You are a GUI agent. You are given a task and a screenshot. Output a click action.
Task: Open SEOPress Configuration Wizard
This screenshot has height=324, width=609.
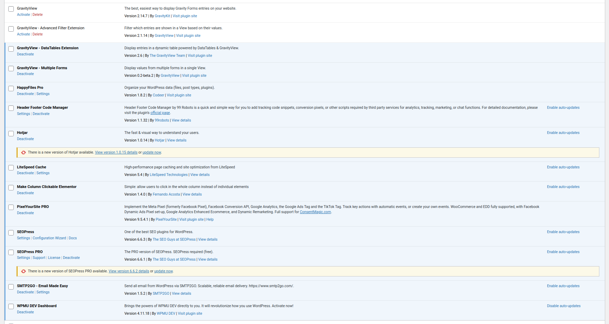[x=49, y=238]
